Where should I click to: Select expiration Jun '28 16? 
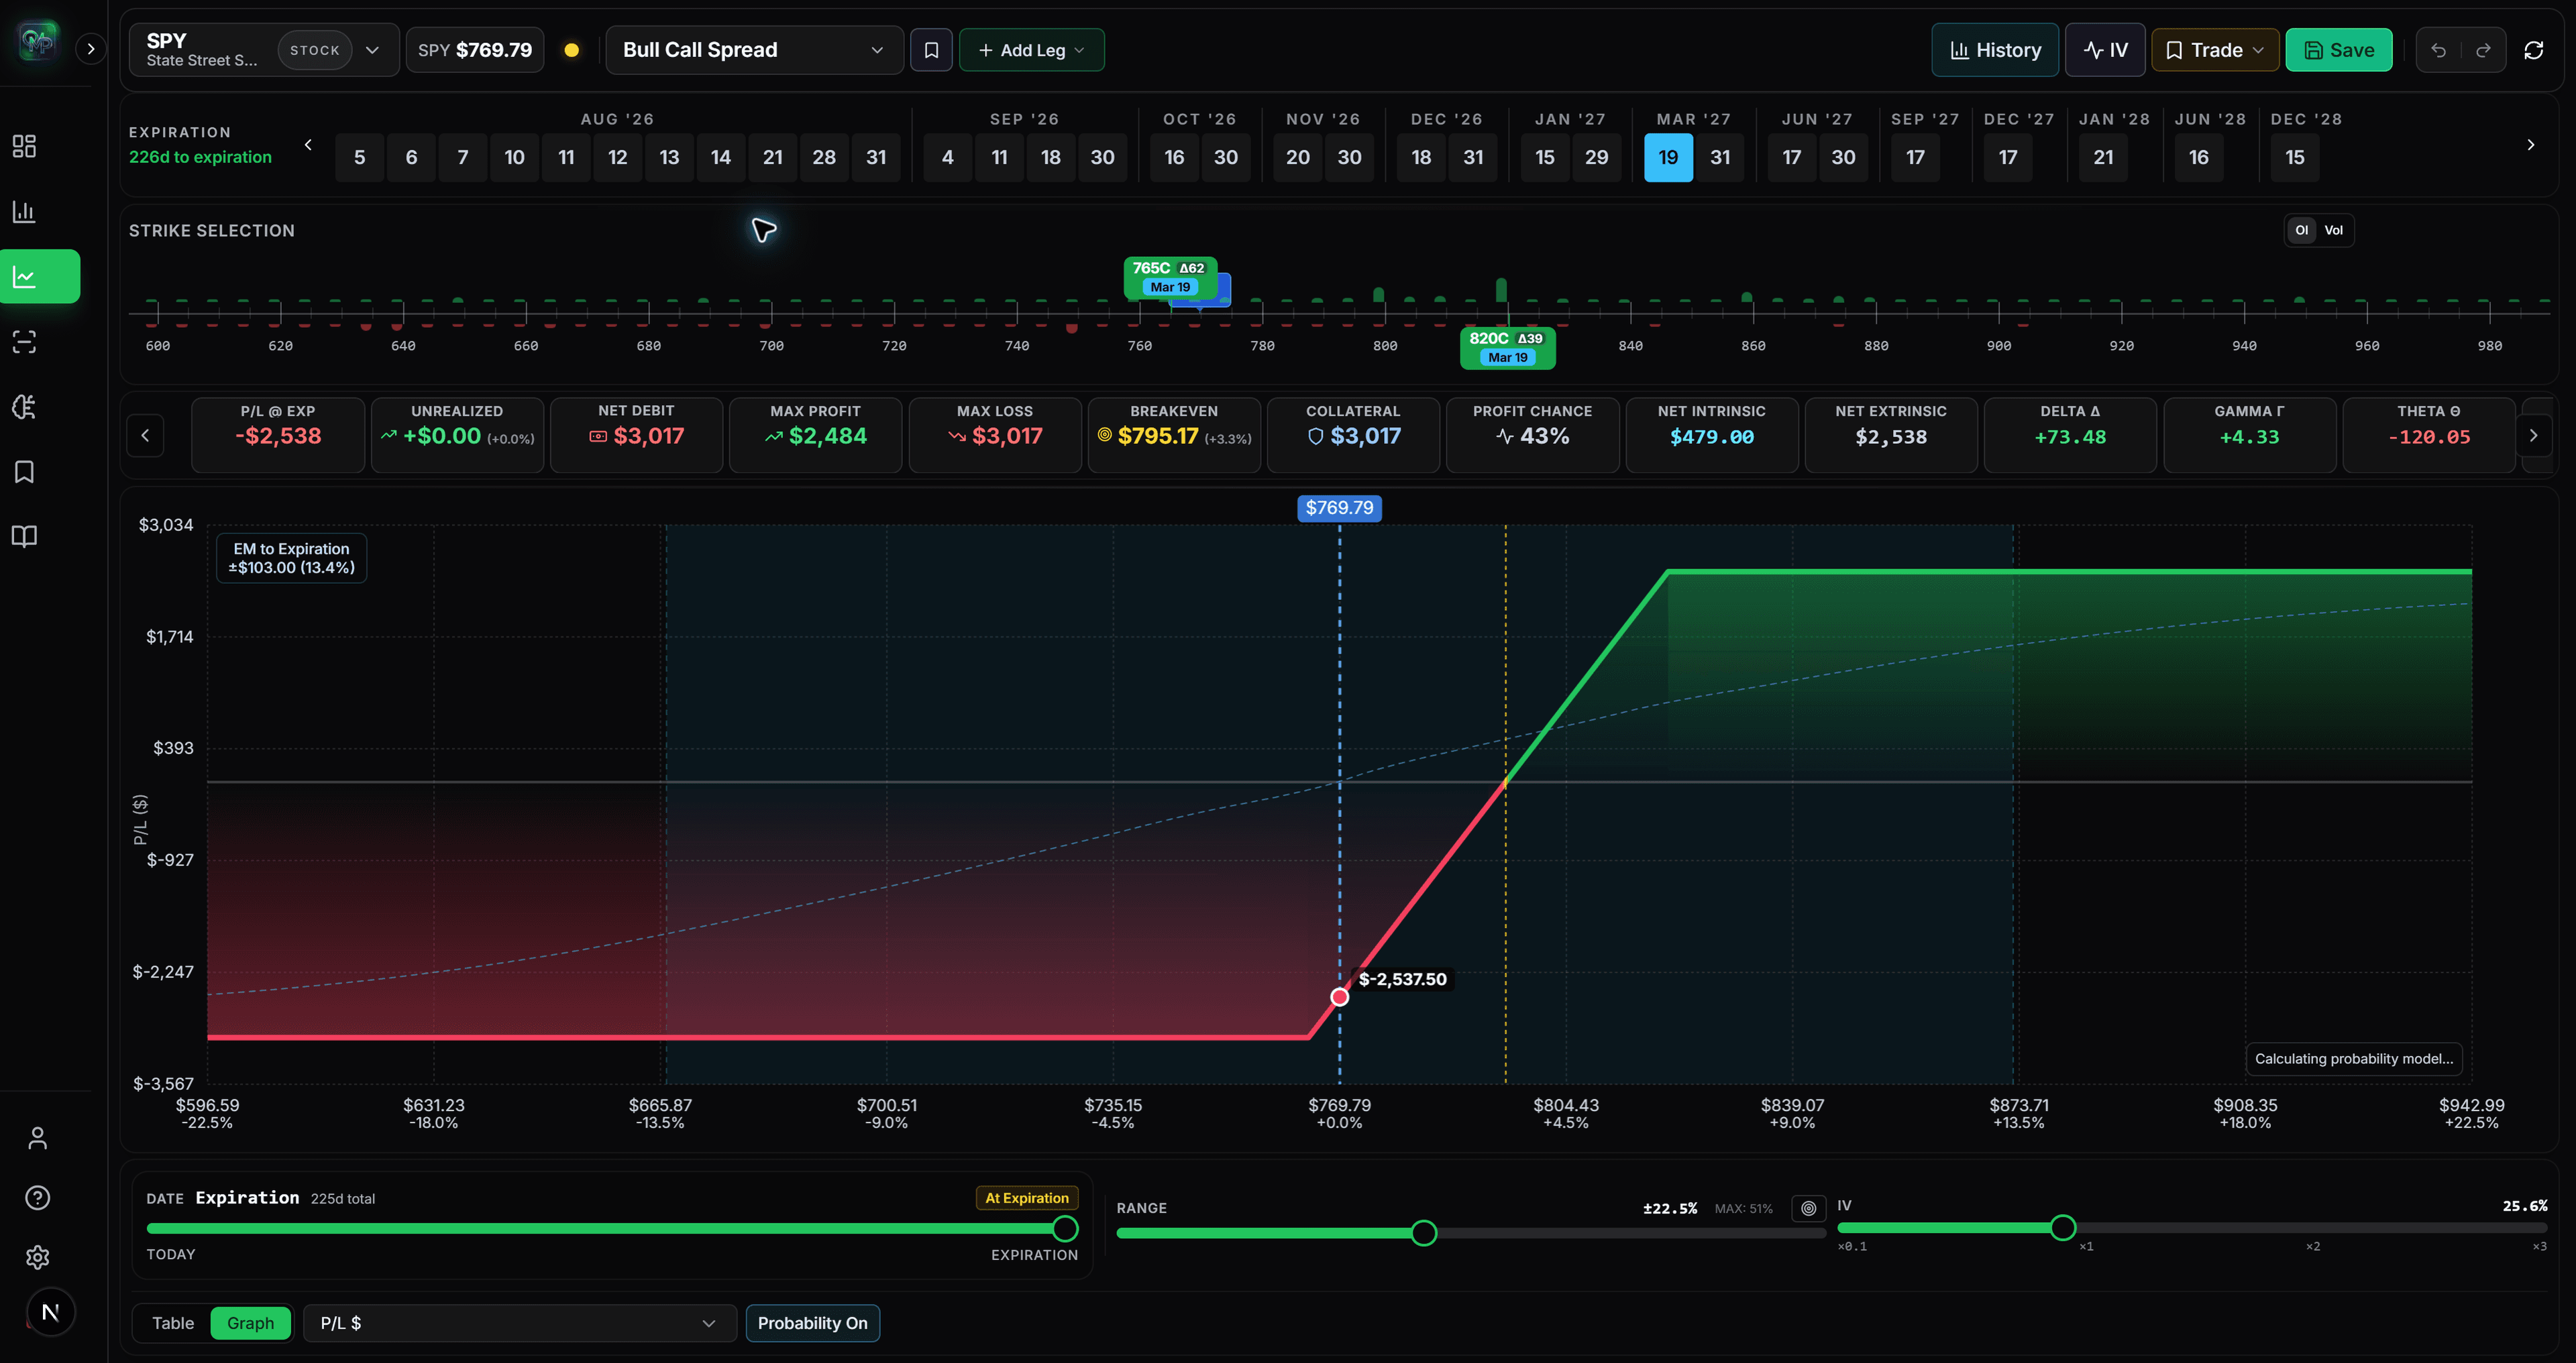pos(2199,157)
